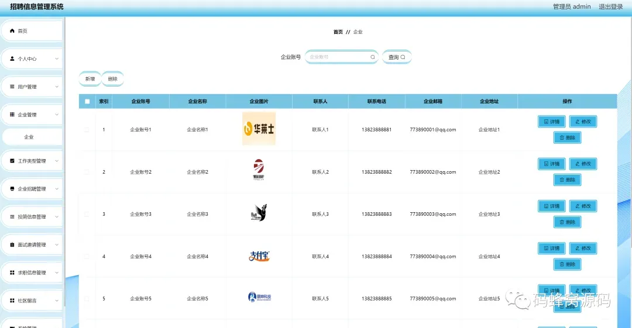The image size is (632, 328).
Task: Click the email 773890001@qq.com
Action: (433, 130)
